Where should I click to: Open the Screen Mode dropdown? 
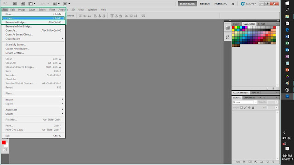point(67,4)
